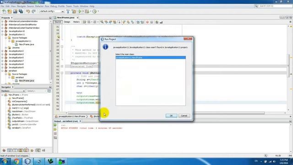Open the File menu

(x=2, y=6)
